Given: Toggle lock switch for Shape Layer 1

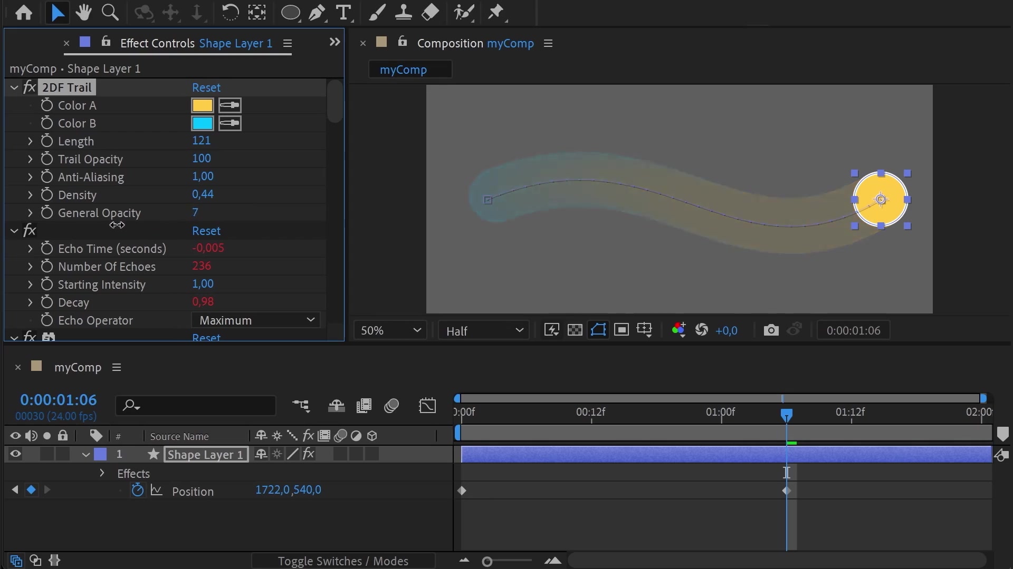Looking at the screenshot, I should tap(63, 454).
